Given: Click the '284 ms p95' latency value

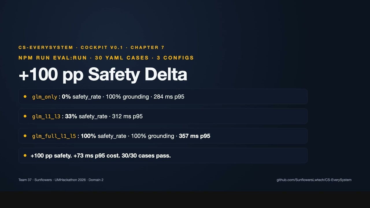Looking at the screenshot, I should click(169, 96).
